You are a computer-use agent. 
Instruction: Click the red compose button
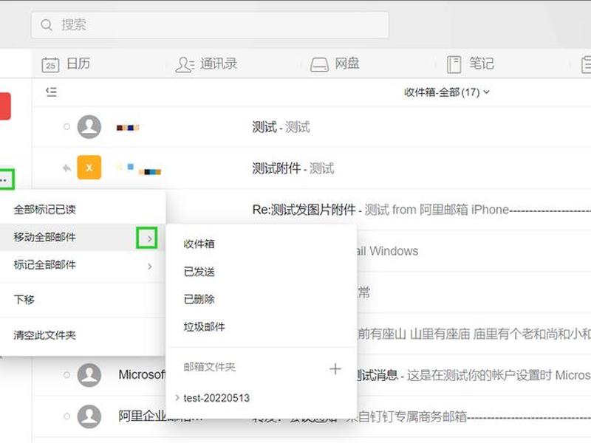click(5, 106)
